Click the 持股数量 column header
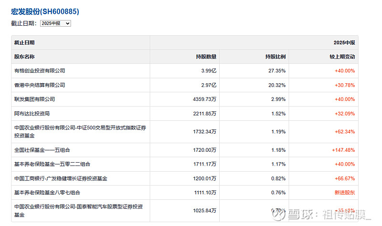The image size is (382, 226). click(x=206, y=57)
